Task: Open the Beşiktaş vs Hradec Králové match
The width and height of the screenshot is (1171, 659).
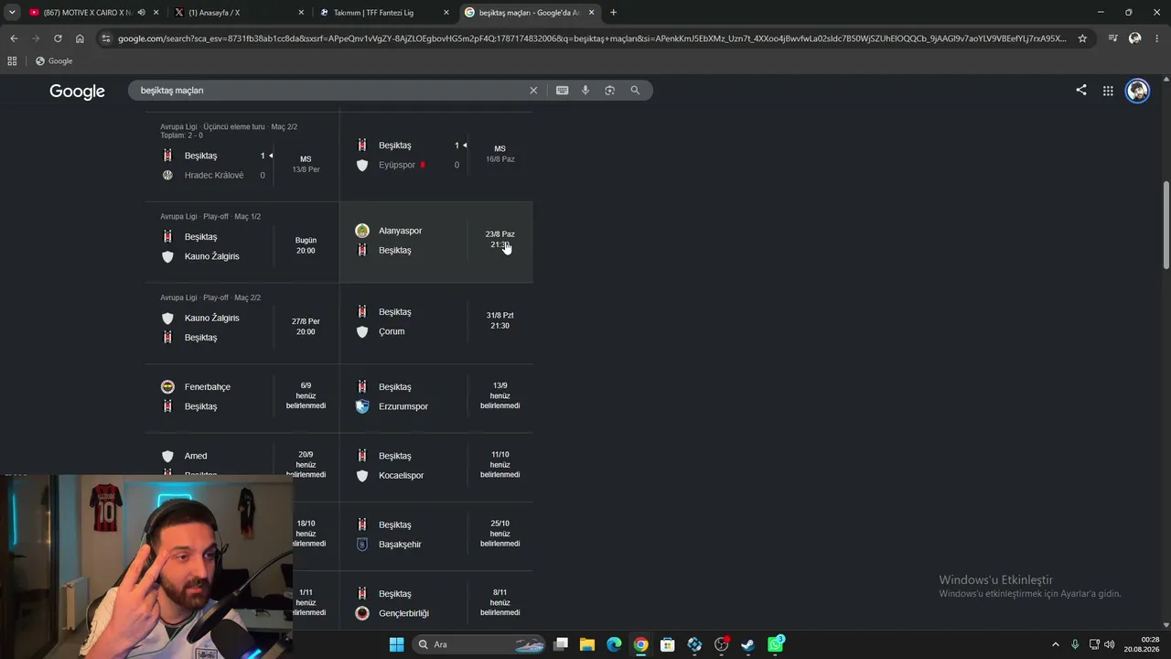Action: pyautogui.click(x=242, y=157)
